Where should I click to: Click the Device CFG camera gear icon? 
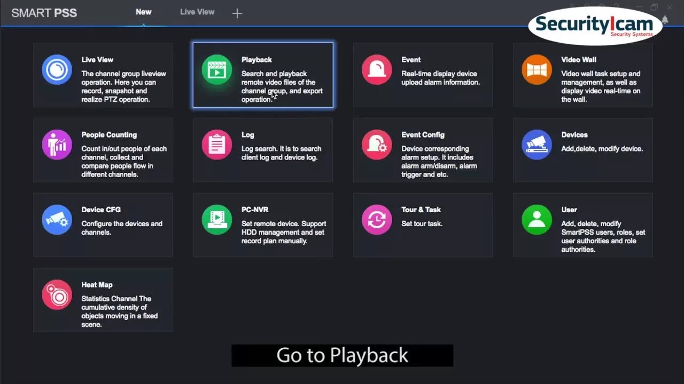coord(57,220)
